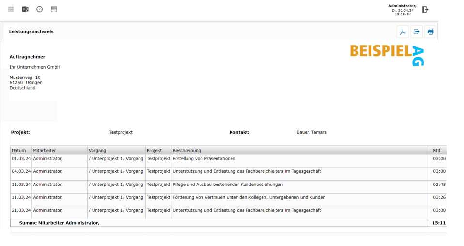The height and width of the screenshot is (246, 464).
Task: Click the share/export arrow icon
Action: pyautogui.click(x=417, y=32)
